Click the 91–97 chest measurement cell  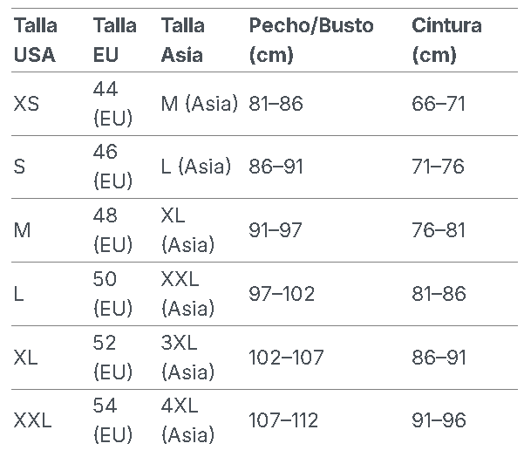click(x=276, y=230)
